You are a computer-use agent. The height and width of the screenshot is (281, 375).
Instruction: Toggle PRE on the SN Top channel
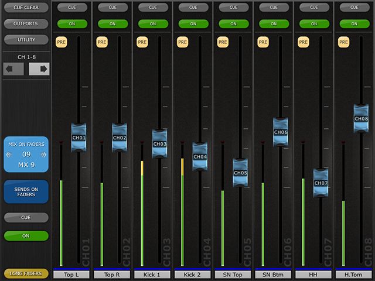coord(223,42)
